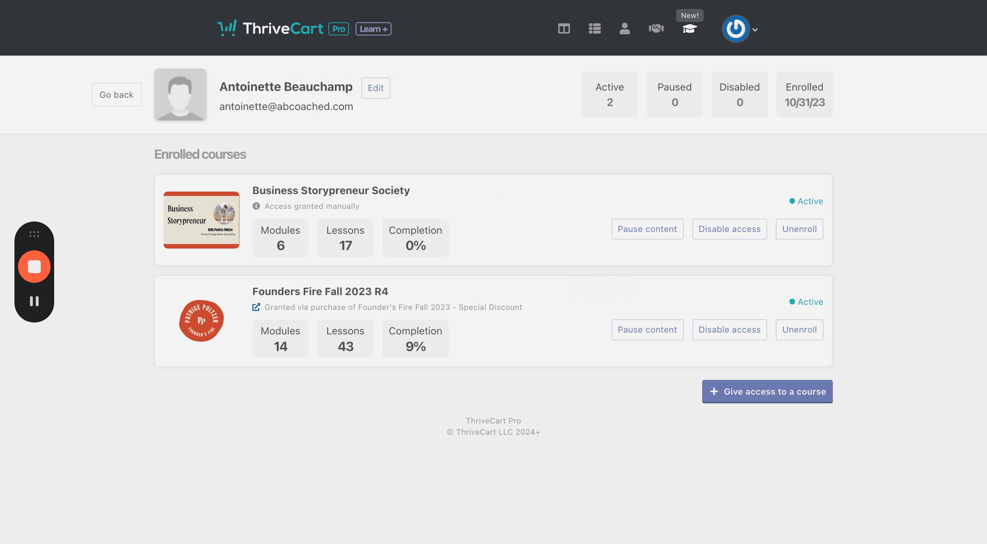Image resolution: width=987 pixels, height=544 pixels.
Task: Click the info icon beside Access granted manually
Action: [x=256, y=206]
